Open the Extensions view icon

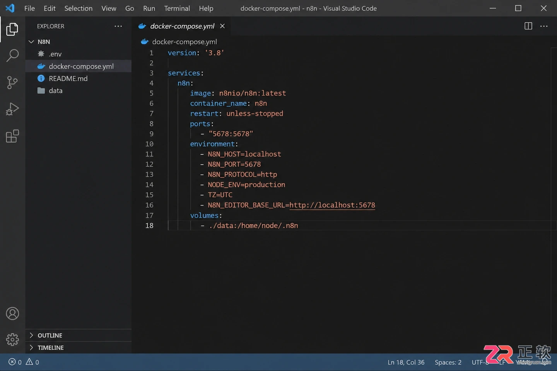[x=12, y=136]
